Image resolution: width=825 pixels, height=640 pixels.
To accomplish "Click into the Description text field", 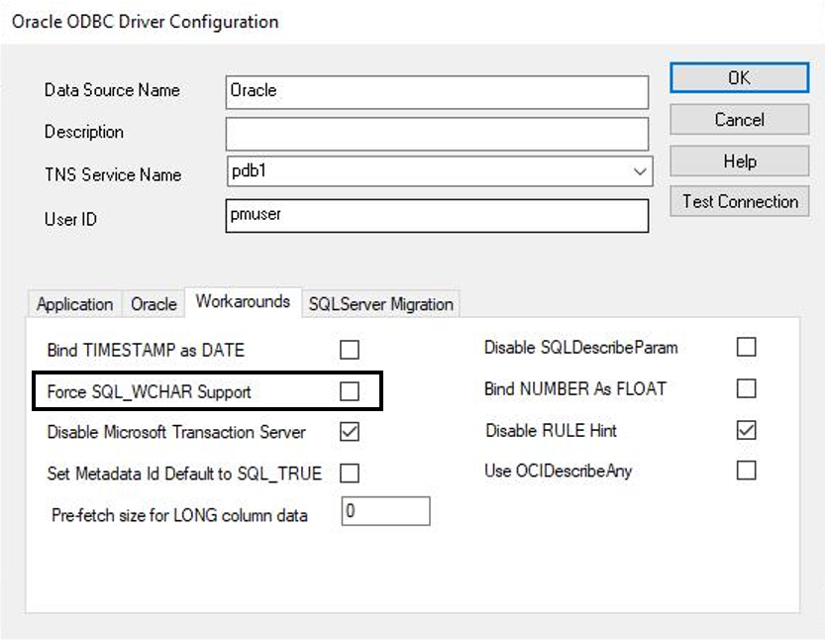I will pos(437,134).
